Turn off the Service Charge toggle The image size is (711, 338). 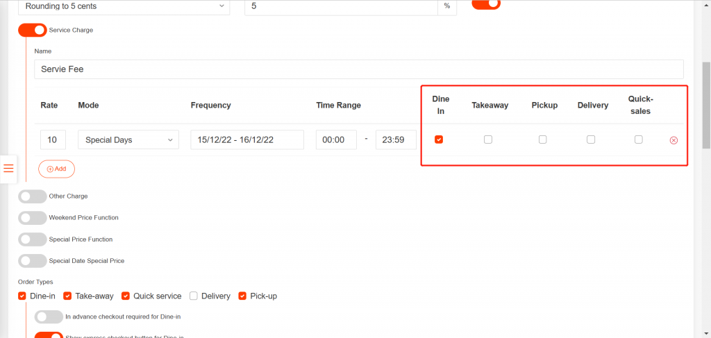tap(32, 31)
